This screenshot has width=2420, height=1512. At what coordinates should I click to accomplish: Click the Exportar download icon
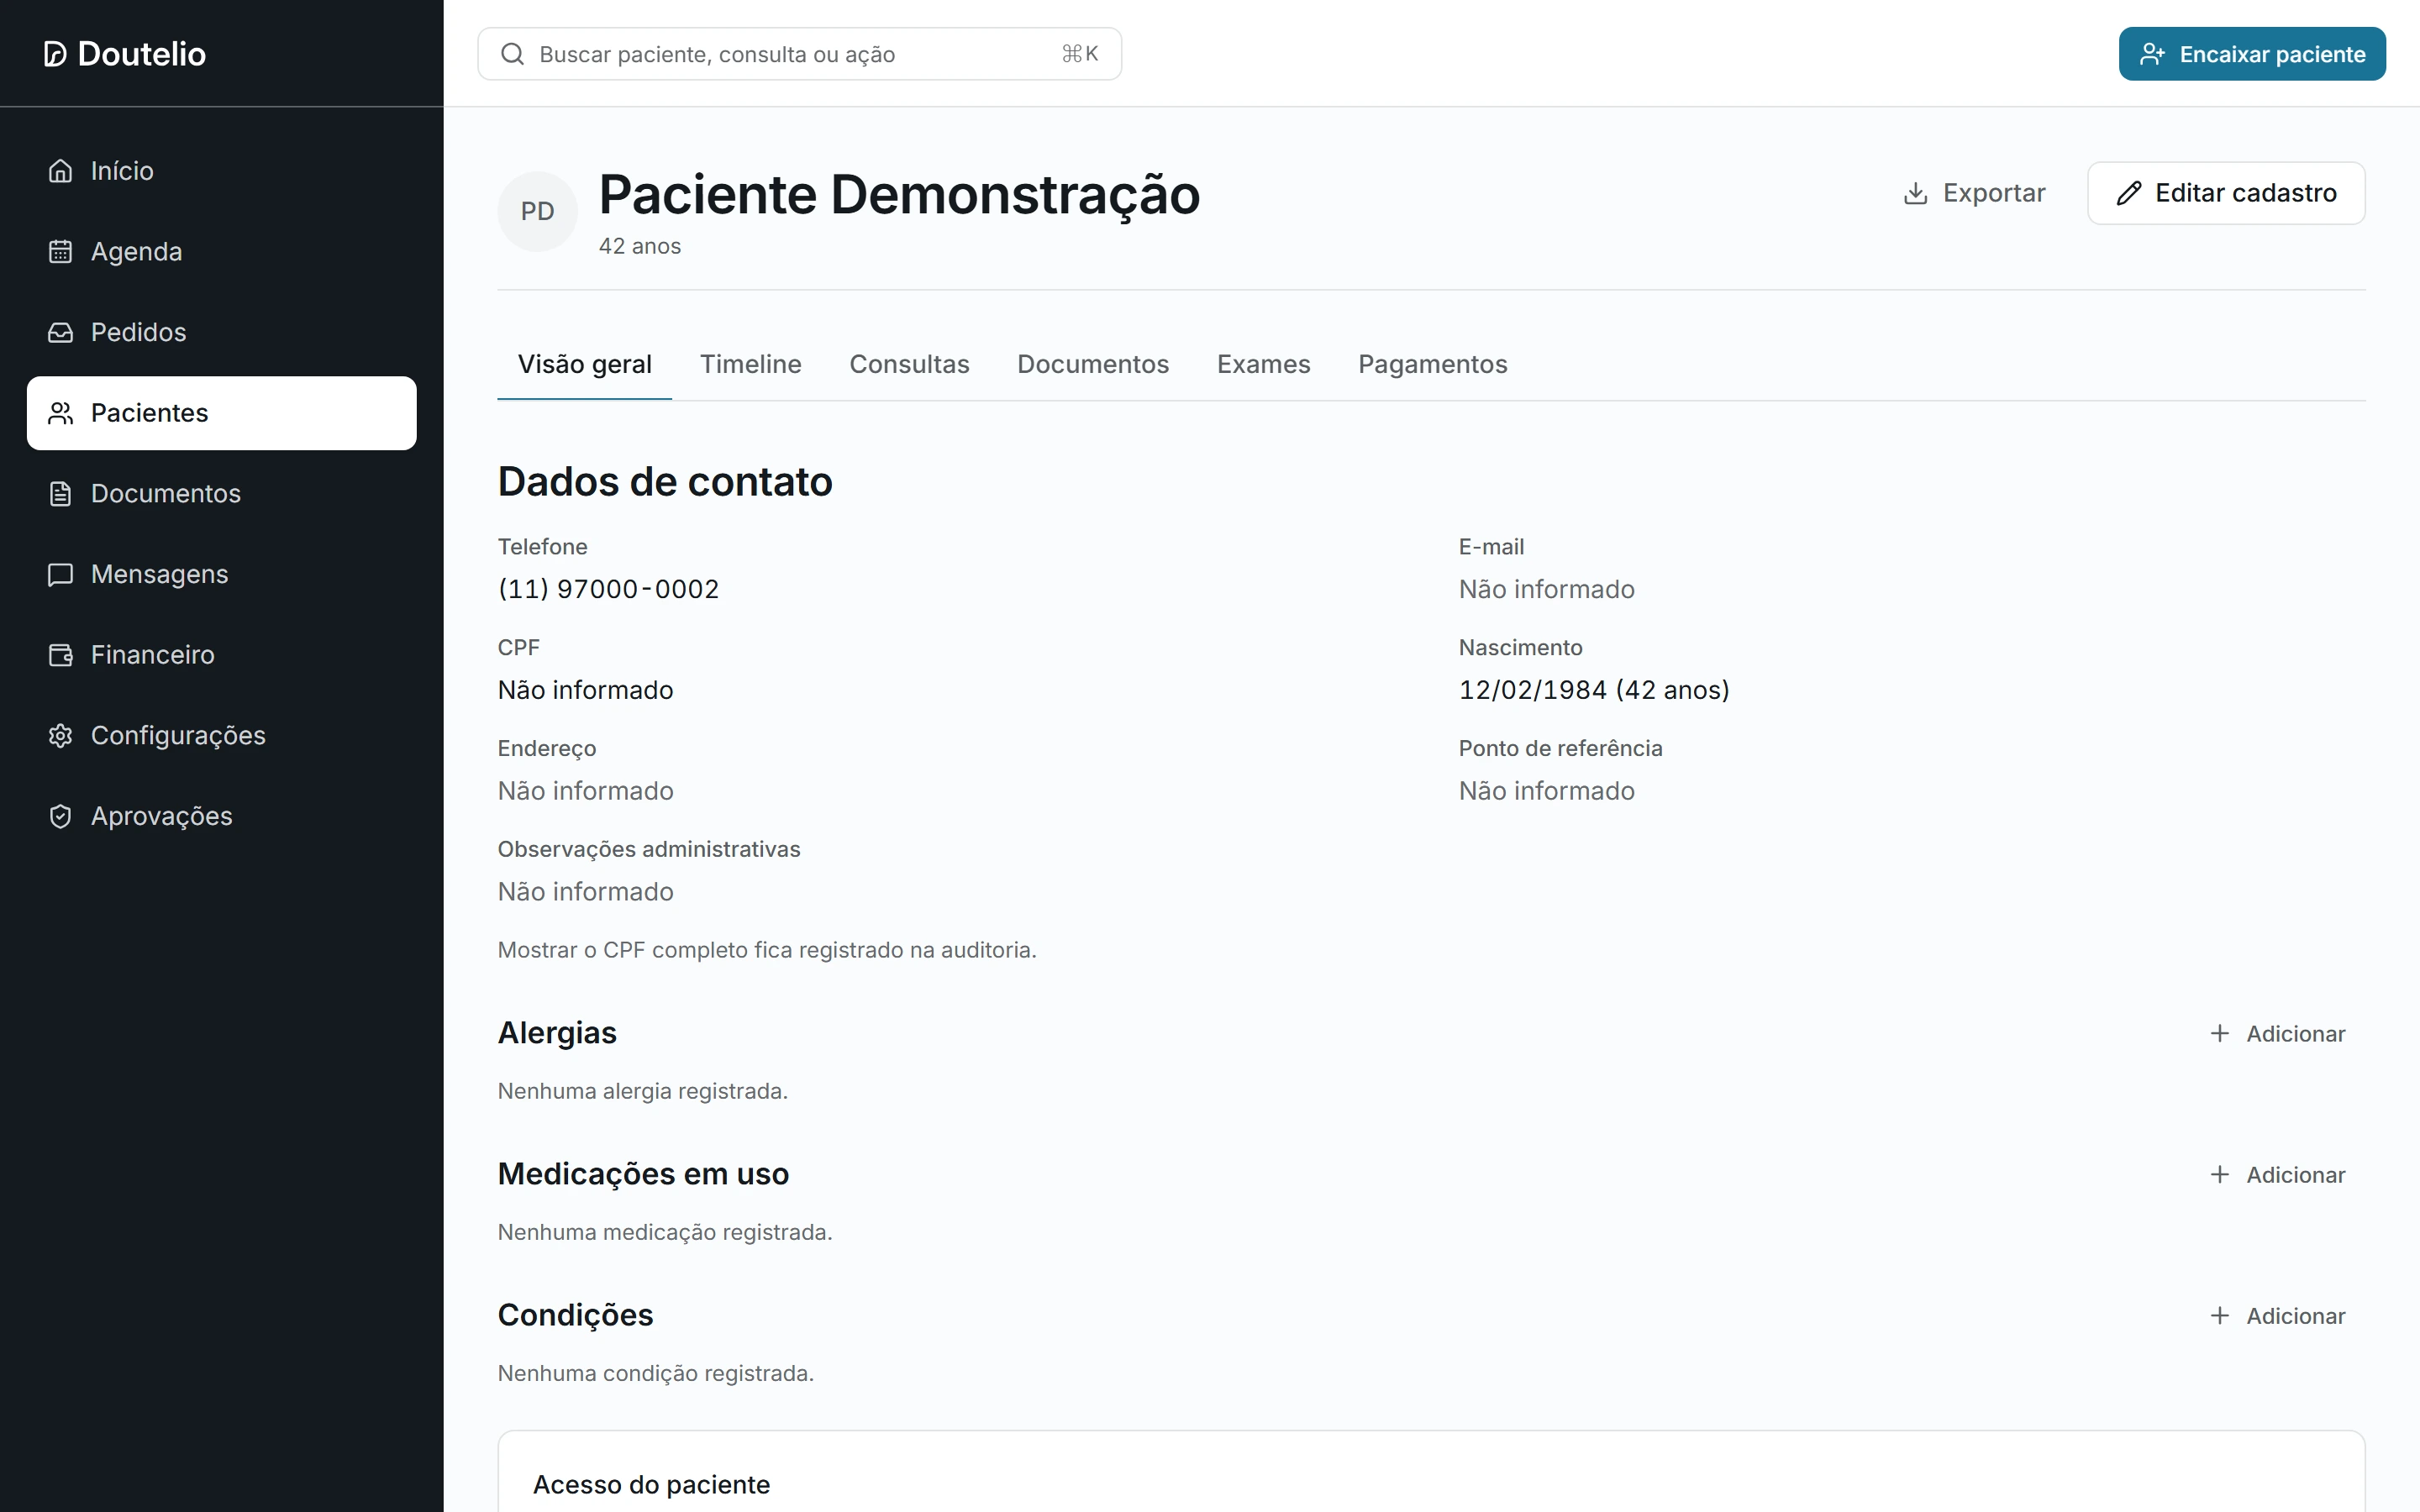pyautogui.click(x=1915, y=193)
